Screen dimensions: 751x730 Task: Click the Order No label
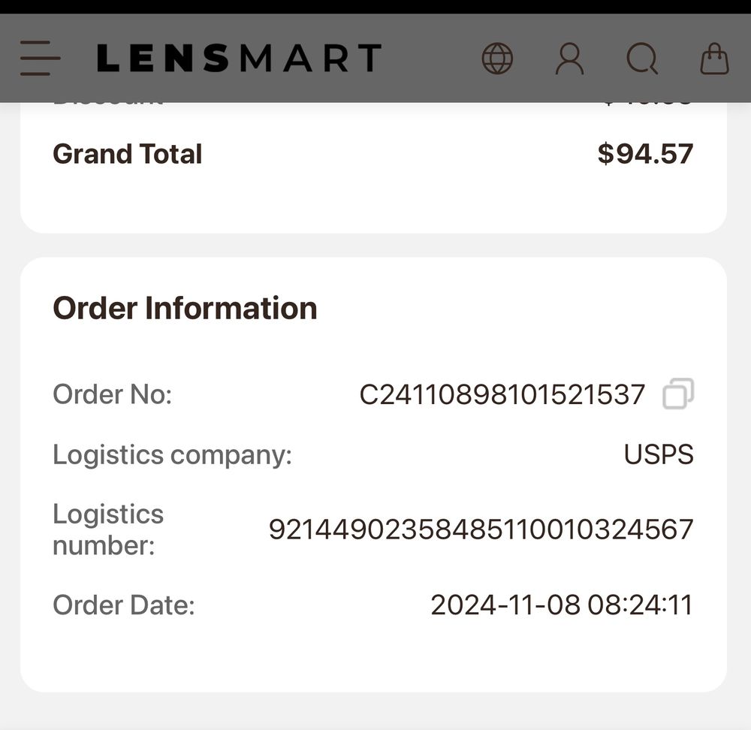click(x=110, y=394)
